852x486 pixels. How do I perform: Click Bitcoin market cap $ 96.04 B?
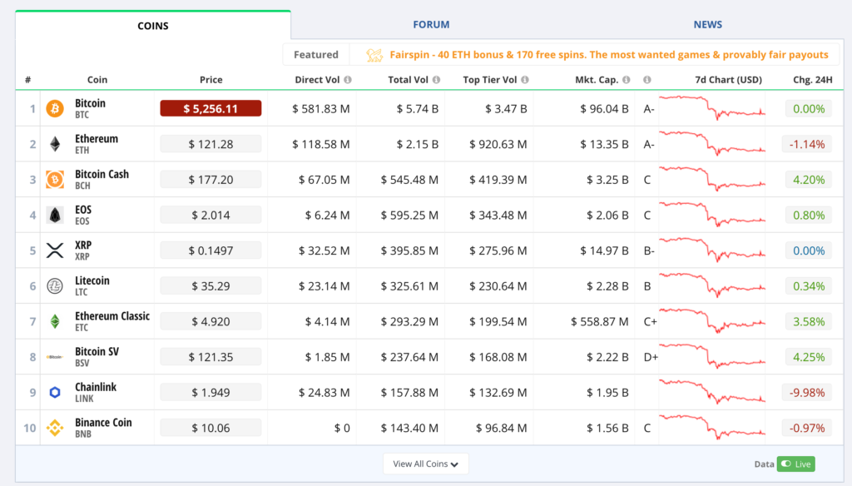(604, 109)
